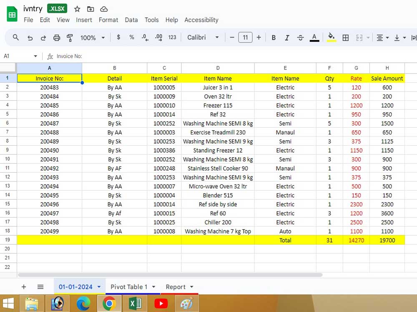Open horizontal align dropdown
The image size is (417, 312).
tap(382, 38)
